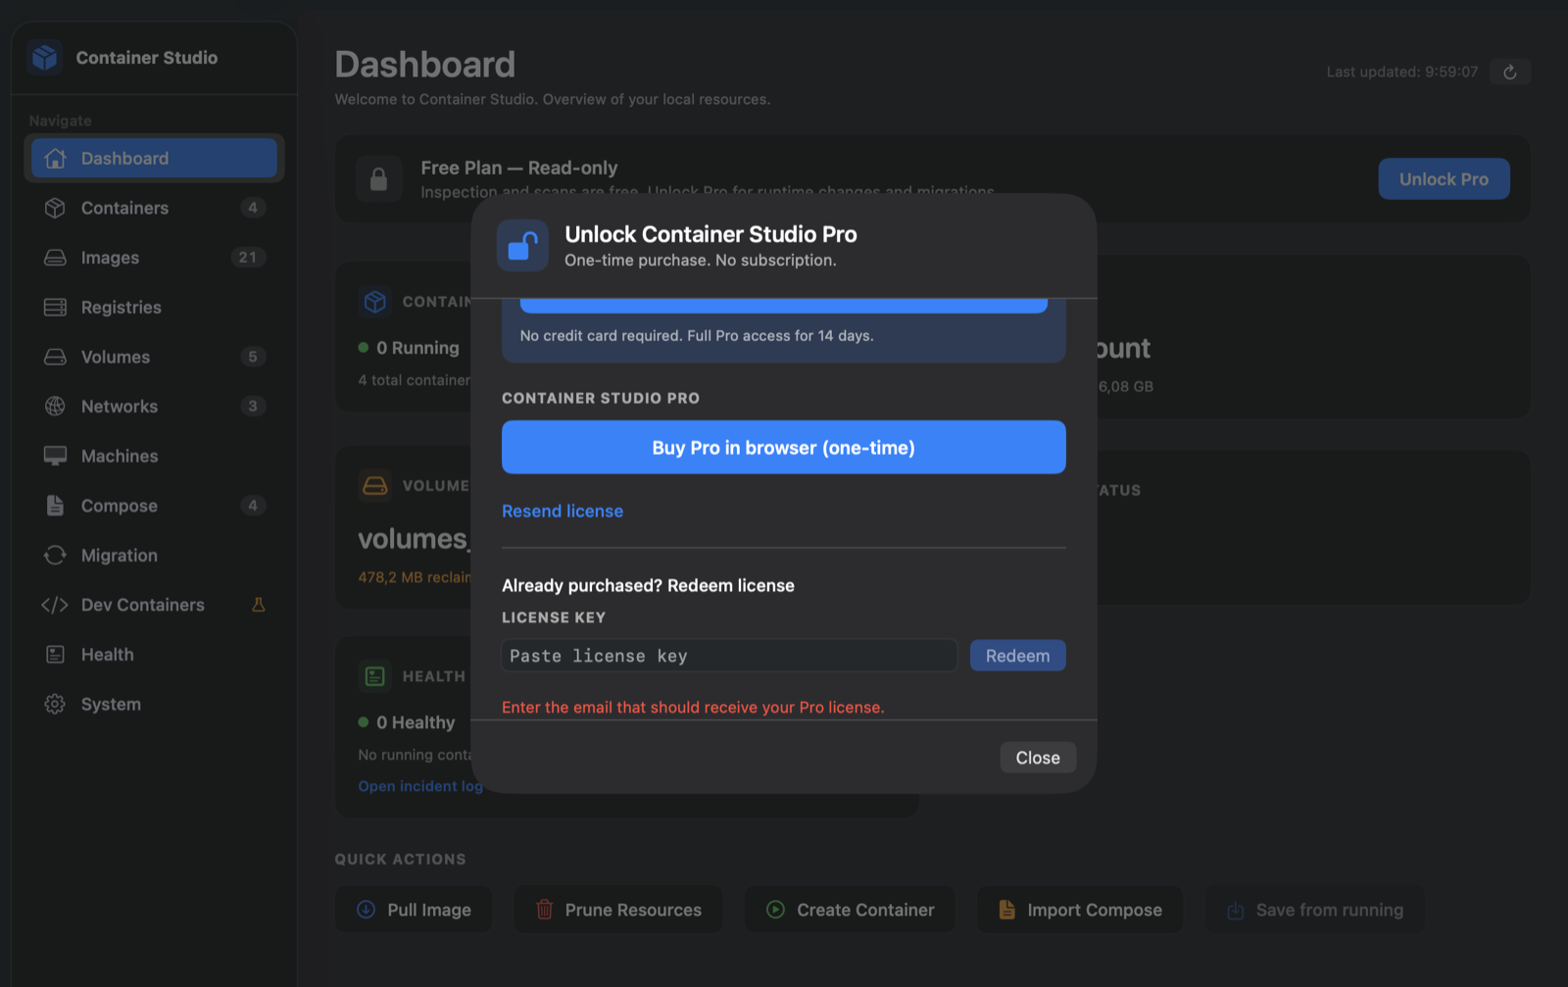Screen dimensions: 1568x987
Task: Click 'Last updated: 9:59:07' text
Action: click(x=1402, y=73)
